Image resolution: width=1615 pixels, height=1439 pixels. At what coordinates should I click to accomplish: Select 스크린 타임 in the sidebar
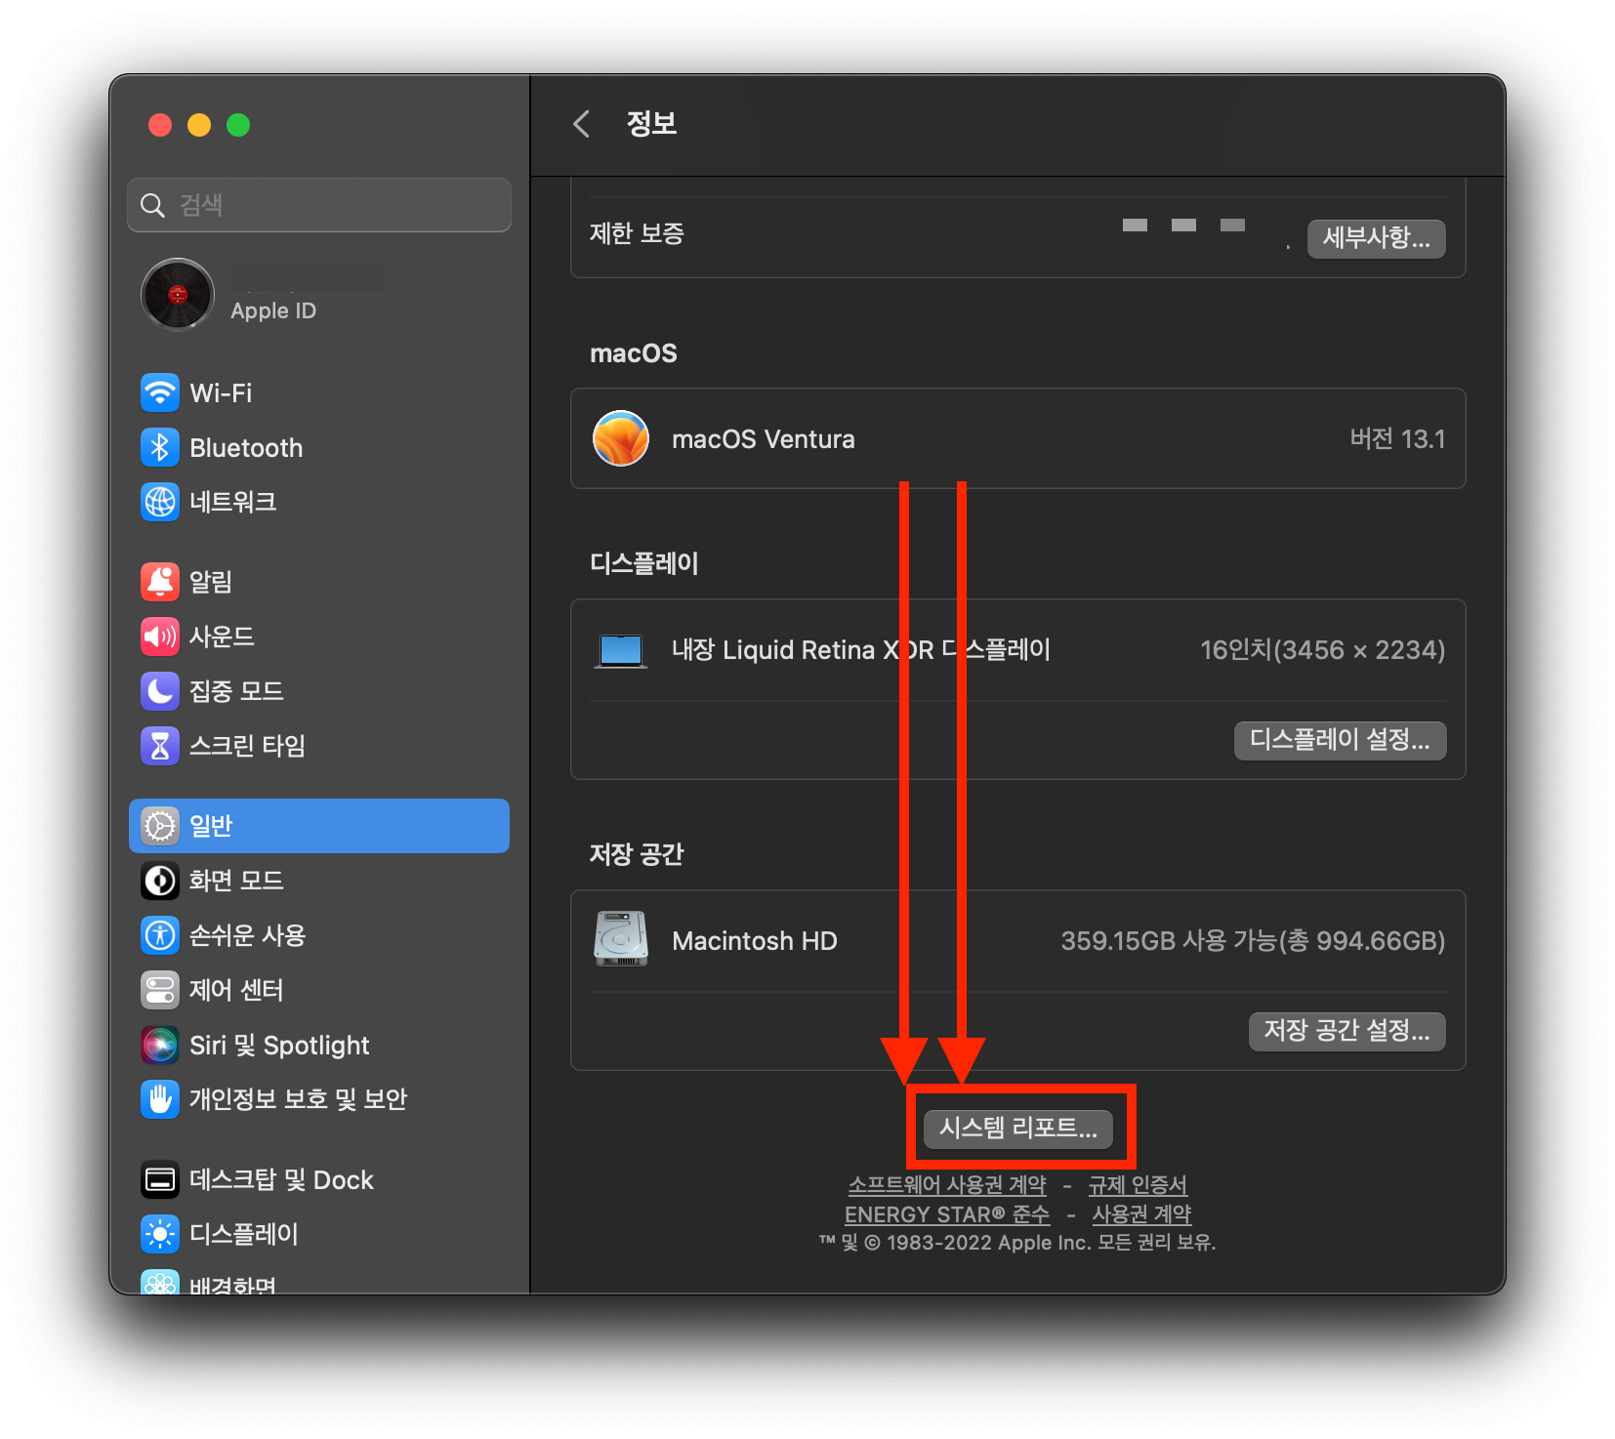pos(319,746)
